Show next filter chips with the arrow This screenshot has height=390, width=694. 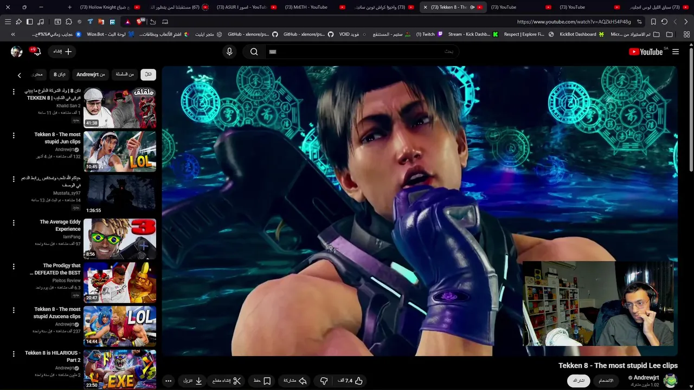19,75
